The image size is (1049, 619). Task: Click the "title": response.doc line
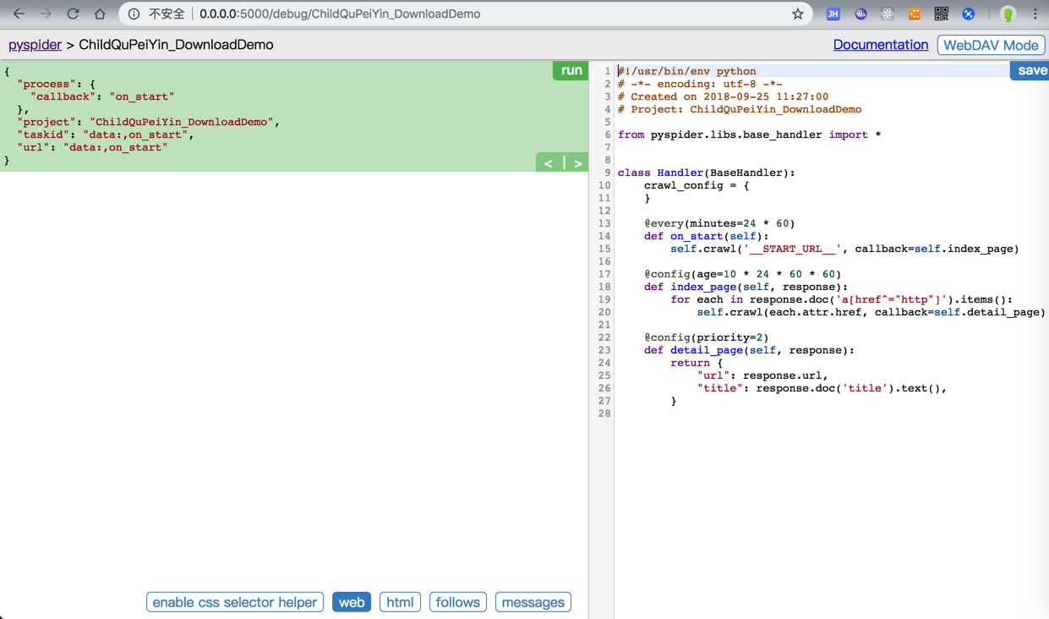(822, 388)
